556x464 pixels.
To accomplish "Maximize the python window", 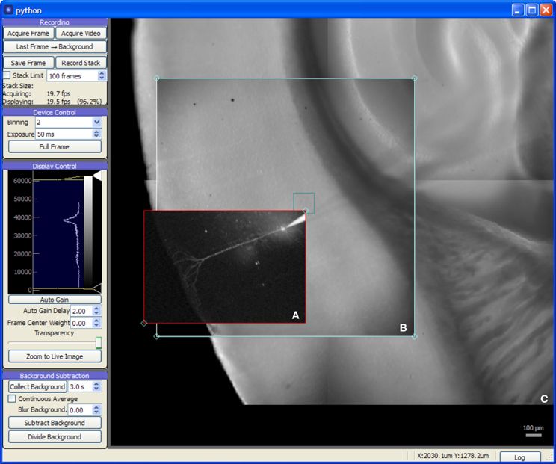I will point(532,10).
